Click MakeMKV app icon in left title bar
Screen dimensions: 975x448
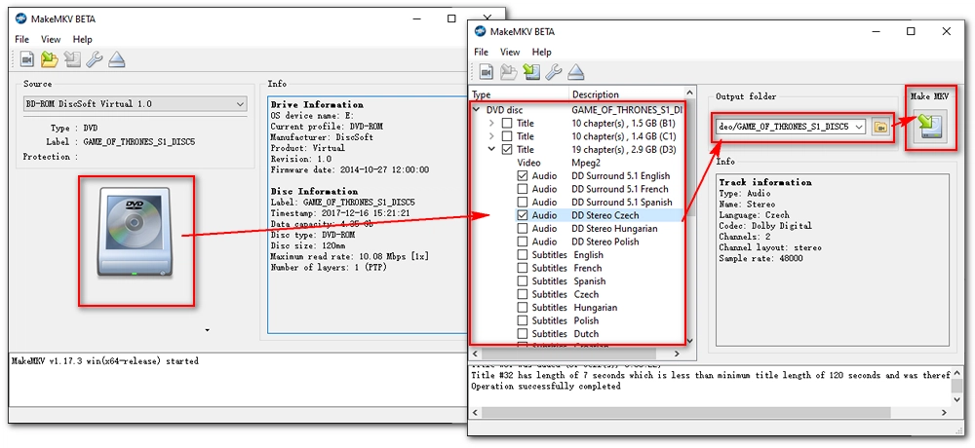[x=20, y=19]
